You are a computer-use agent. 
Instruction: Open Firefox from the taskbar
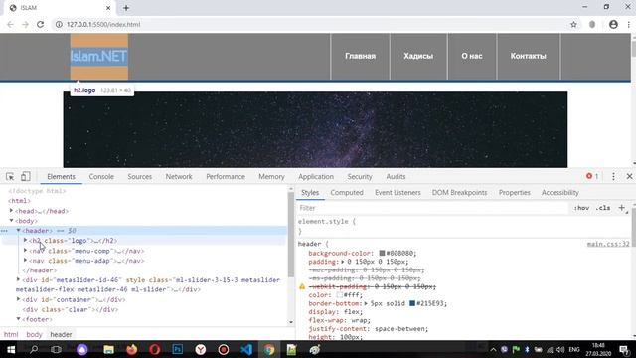(x=131, y=349)
